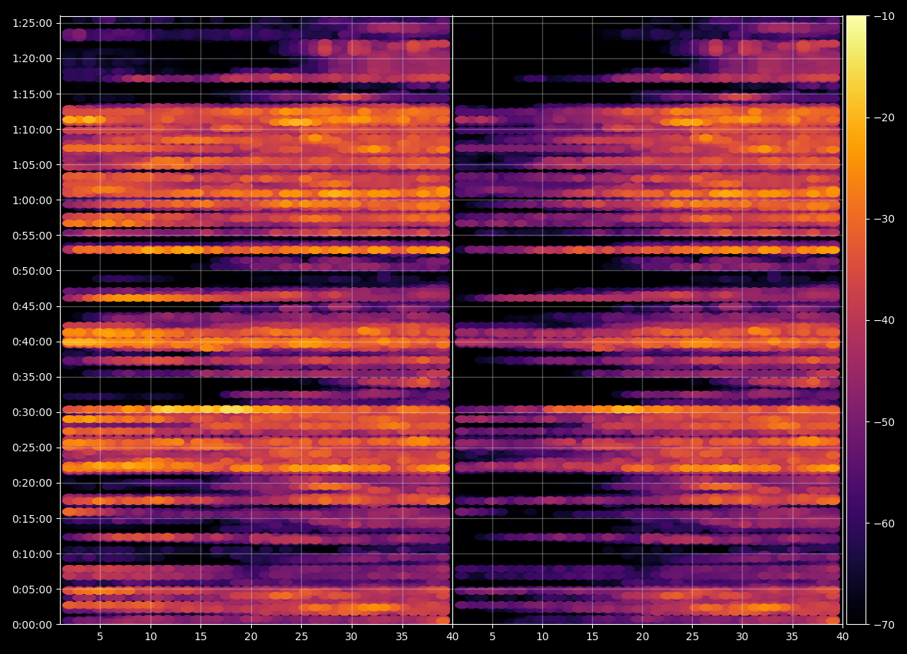Image resolution: width=907 pixels, height=654 pixels.
Task: Click the 0:50:00 y-axis tick label
Action: (x=32, y=271)
